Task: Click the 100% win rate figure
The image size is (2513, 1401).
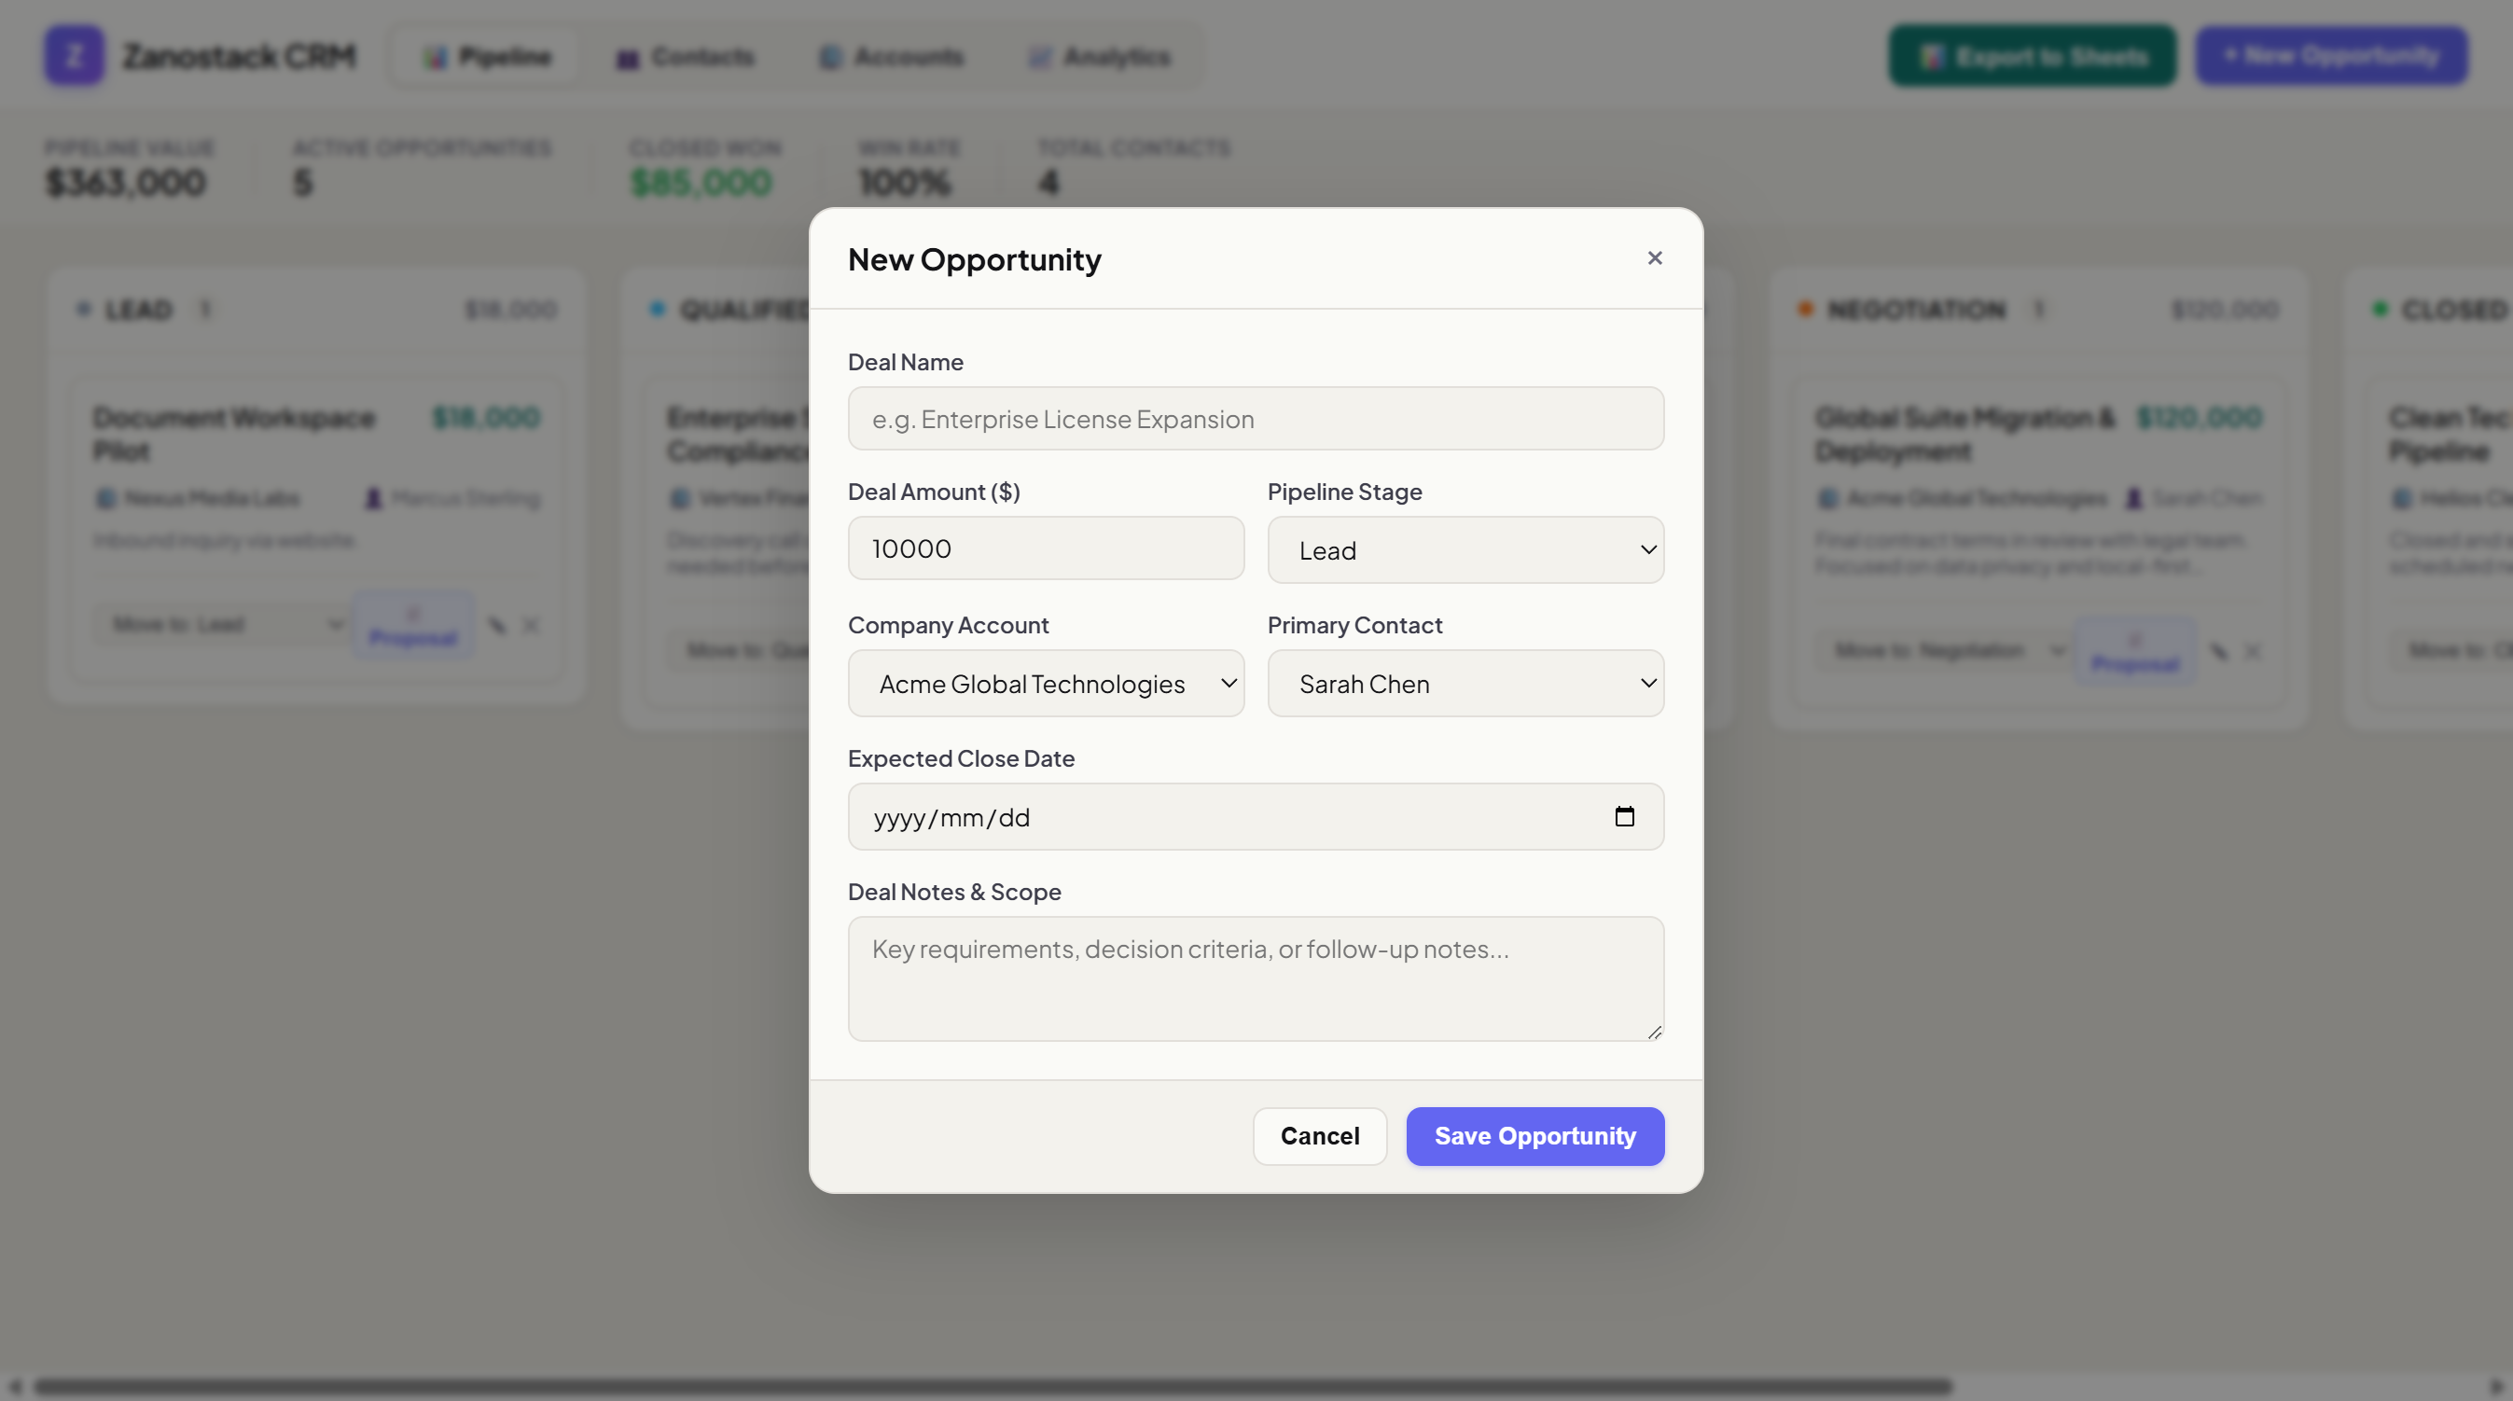Action: click(904, 183)
